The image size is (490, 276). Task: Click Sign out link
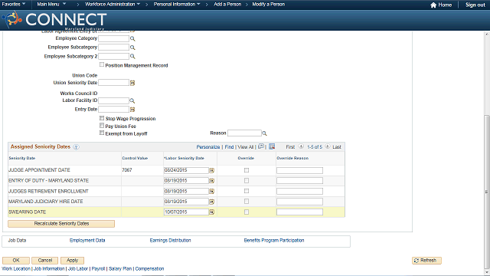[475, 5]
